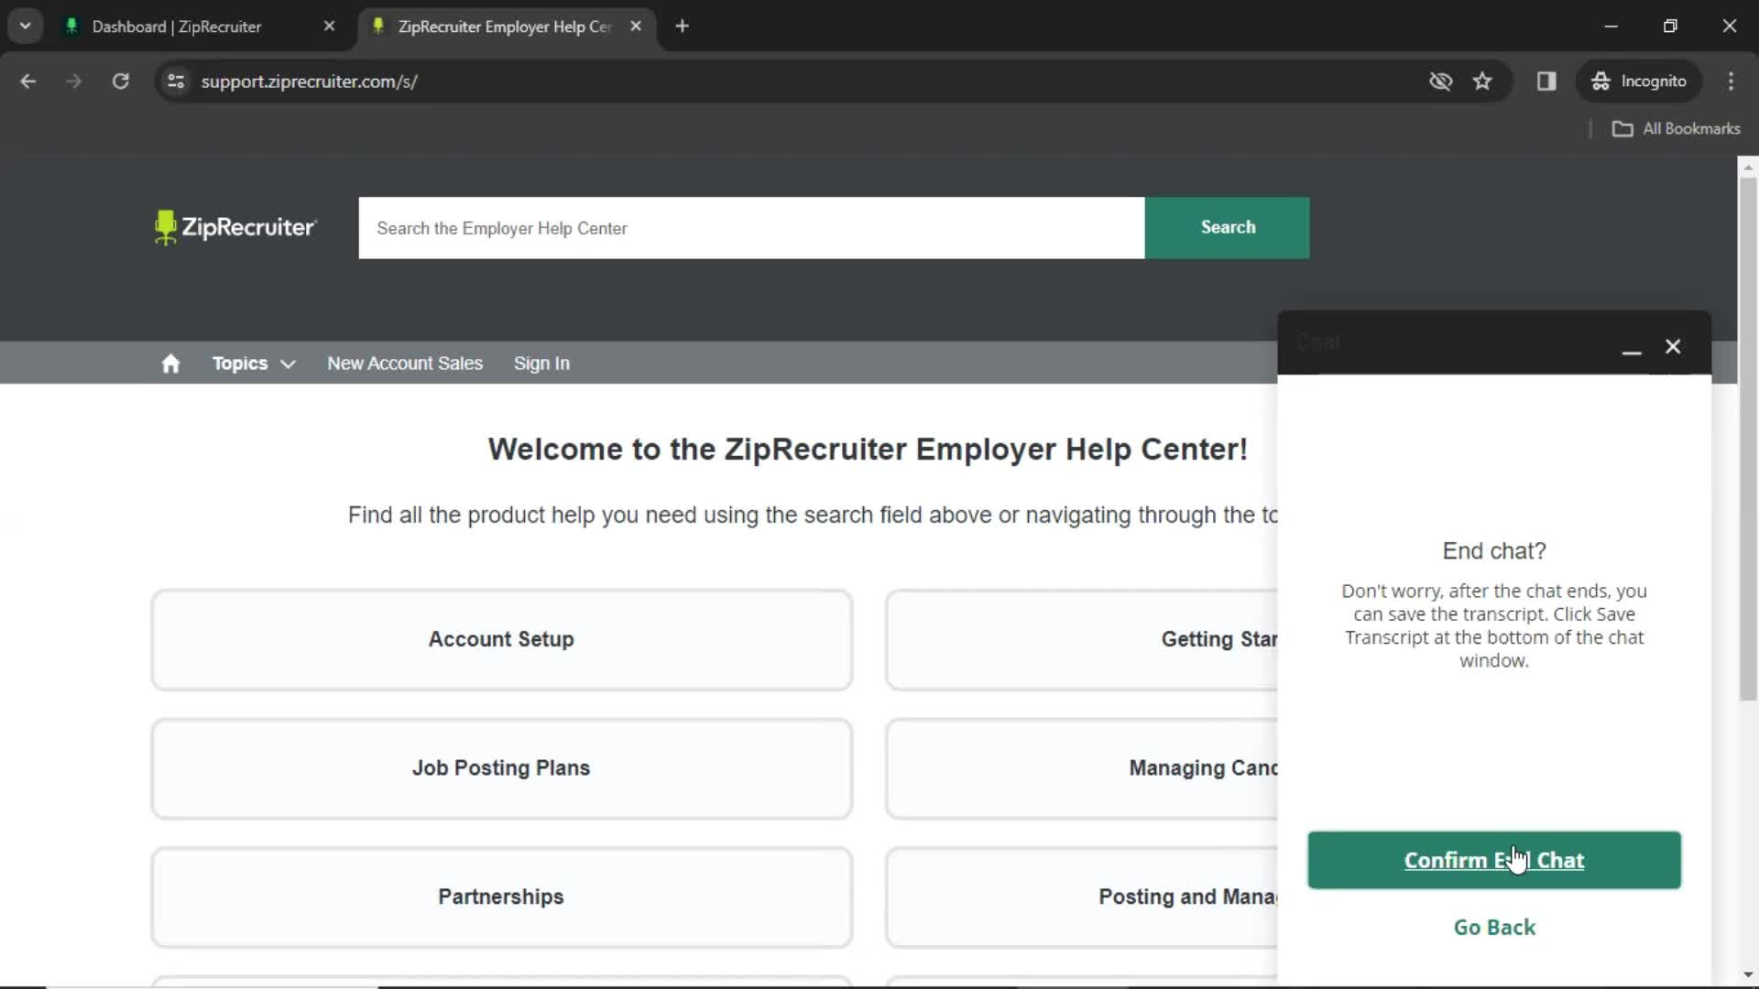Minimize the chat window
Screen dimensions: 1759x989
(x=1631, y=347)
